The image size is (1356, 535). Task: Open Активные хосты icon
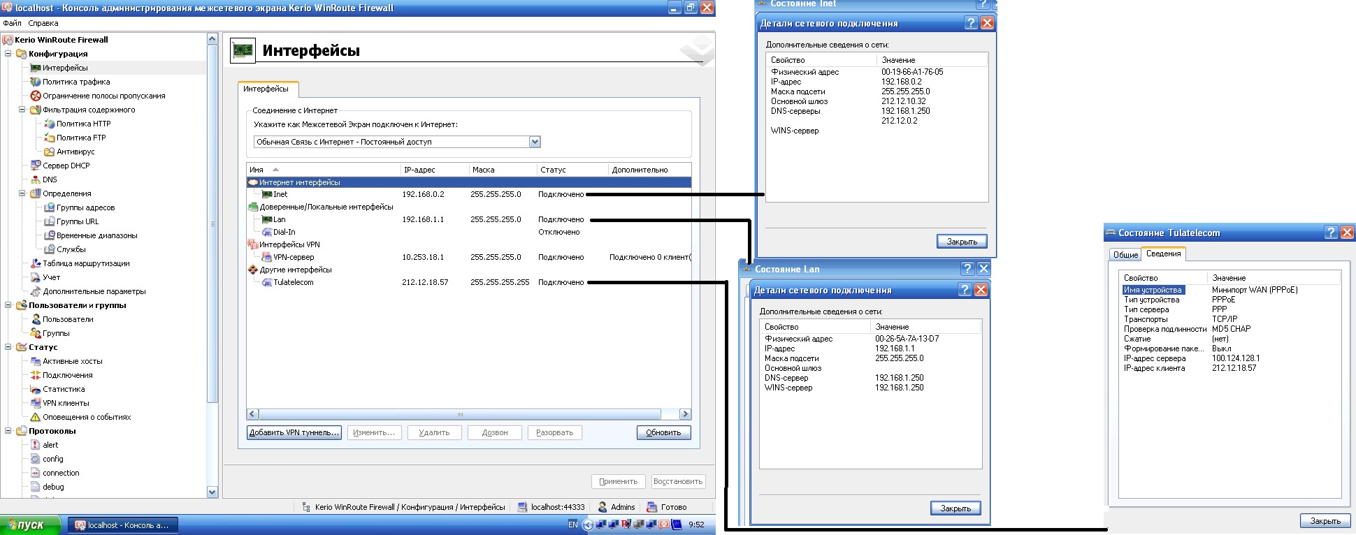tap(35, 361)
